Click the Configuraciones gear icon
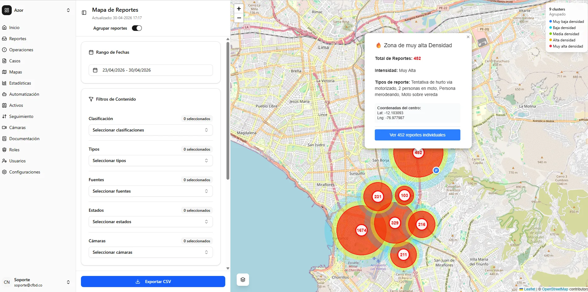The width and height of the screenshot is (588, 292). (4, 172)
